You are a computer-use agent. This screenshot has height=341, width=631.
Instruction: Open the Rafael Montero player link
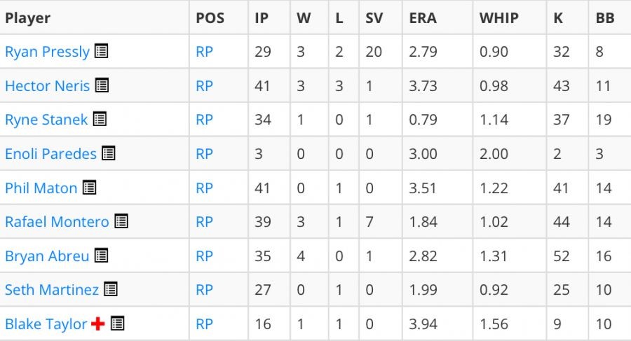pos(57,222)
